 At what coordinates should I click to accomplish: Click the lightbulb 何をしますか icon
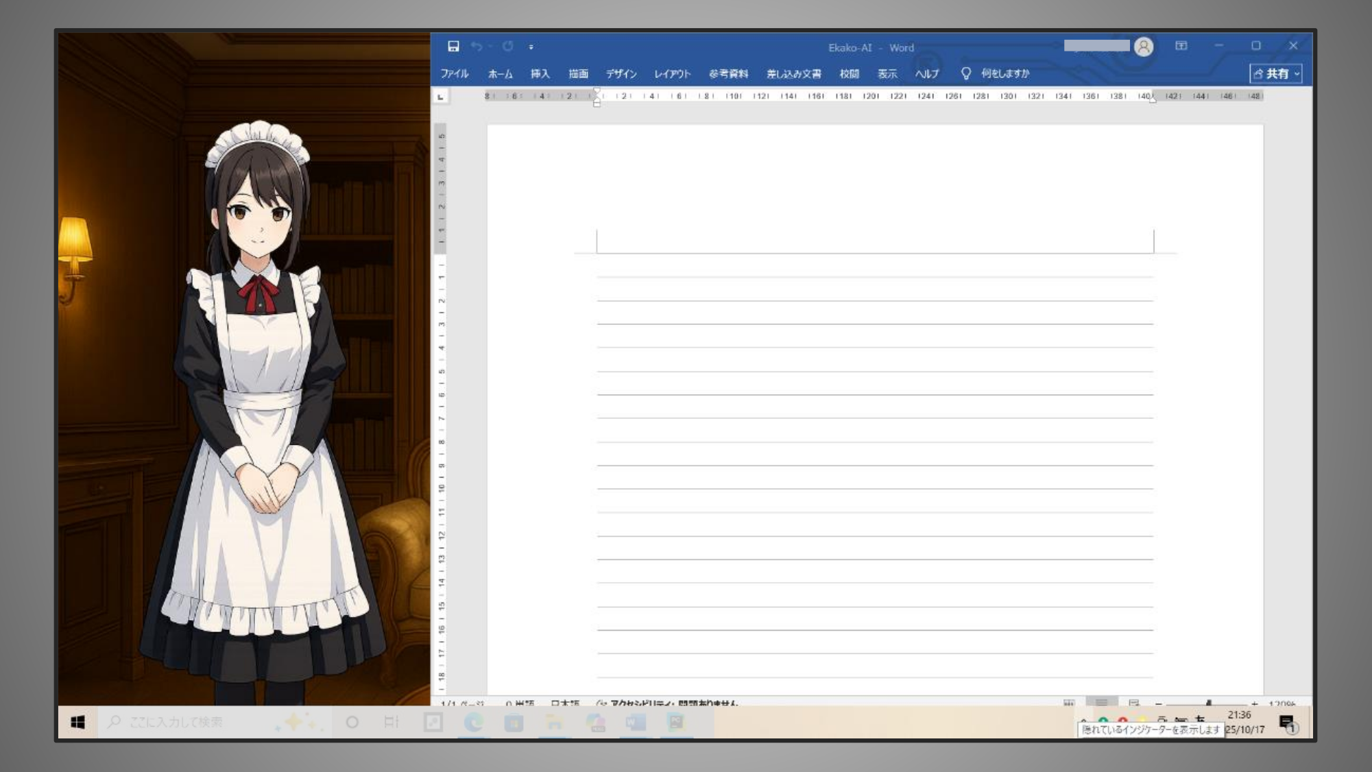965,73
